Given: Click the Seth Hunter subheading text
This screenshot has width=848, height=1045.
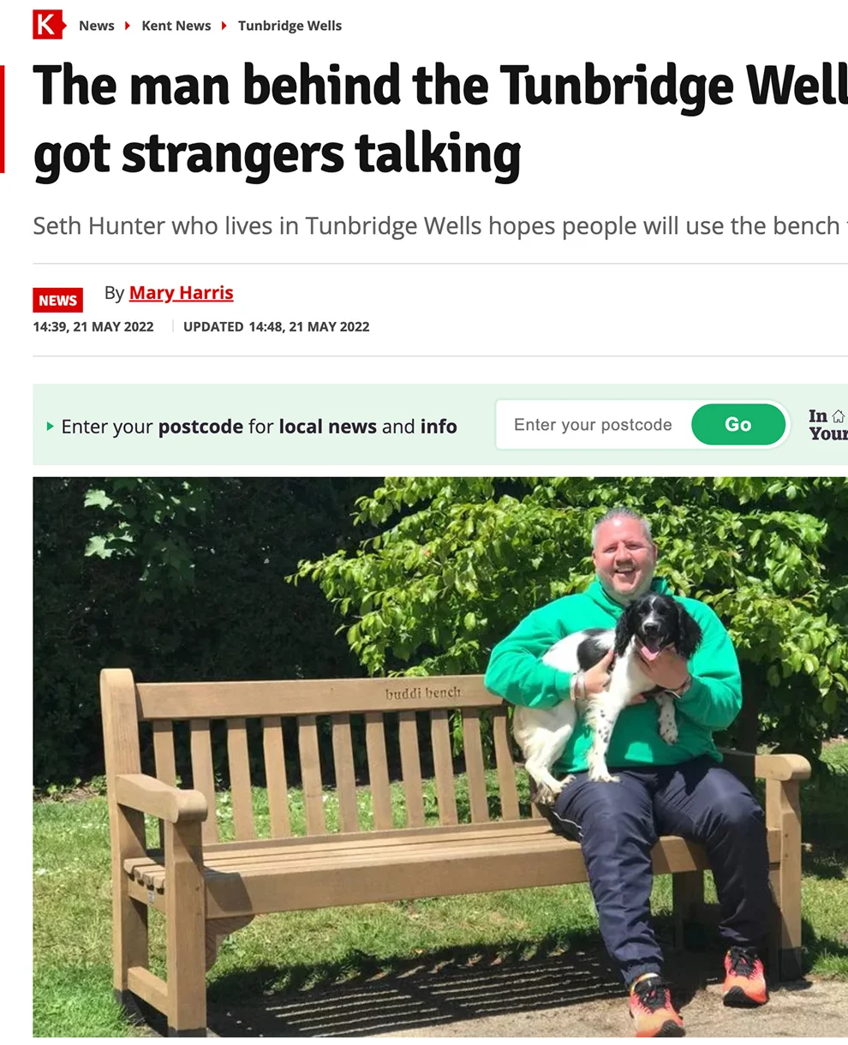Looking at the screenshot, I should pos(440,226).
